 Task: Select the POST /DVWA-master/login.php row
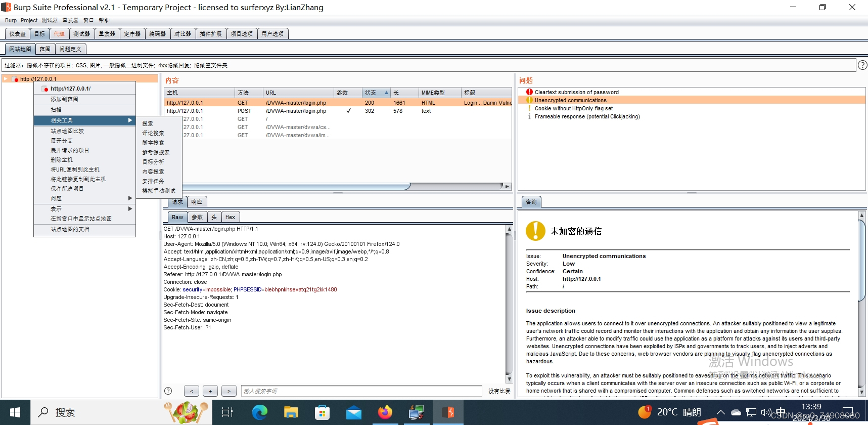coord(338,111)
